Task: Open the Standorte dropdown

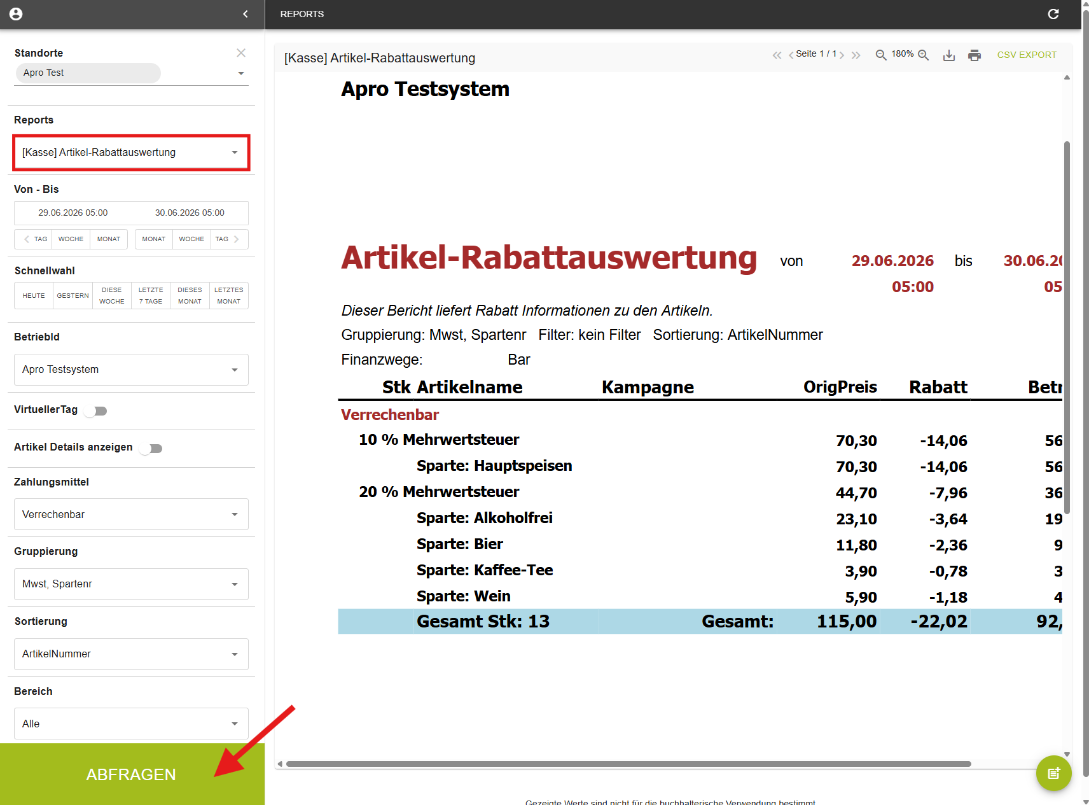Action: click(241, 73)
